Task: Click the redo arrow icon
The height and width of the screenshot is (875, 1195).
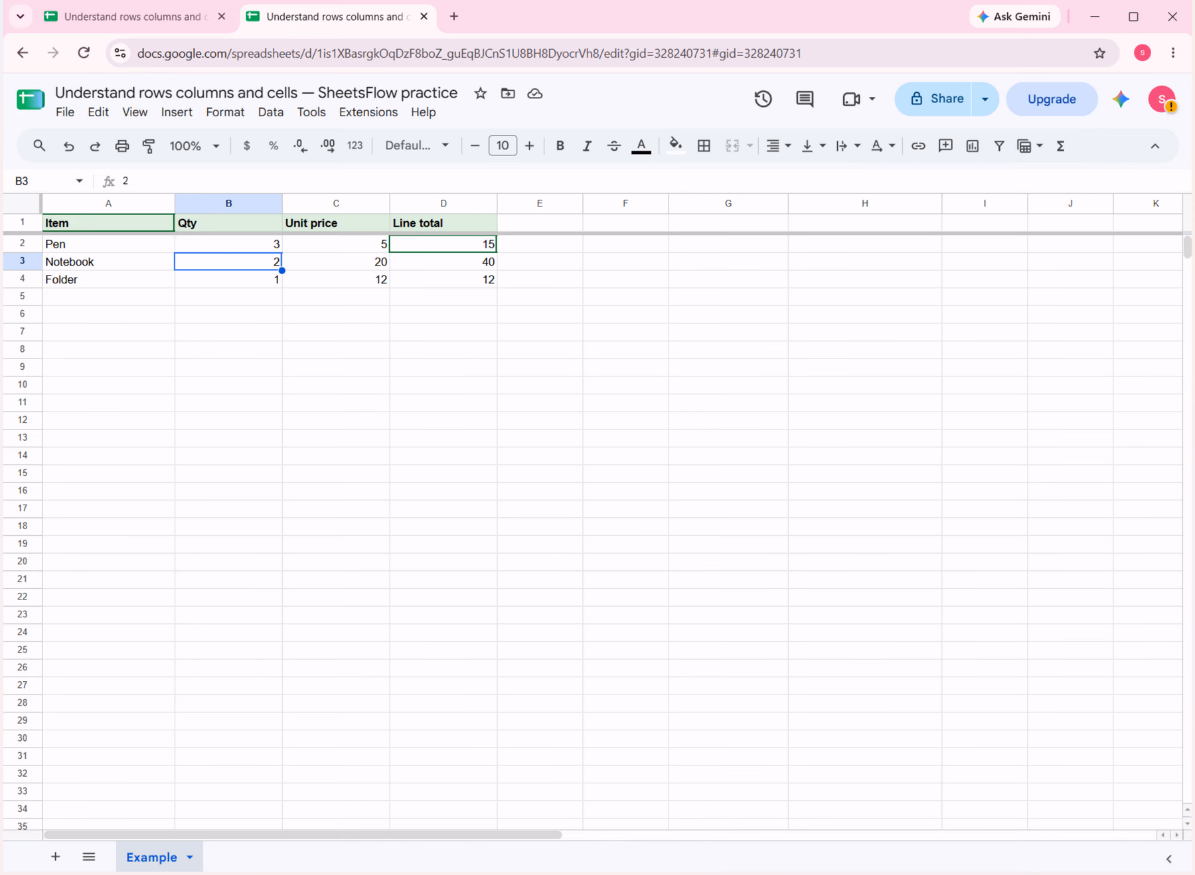Action: click(95, 146)
